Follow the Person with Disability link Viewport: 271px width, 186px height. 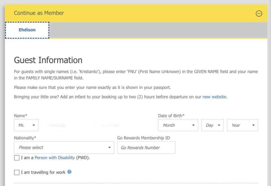(x=55, y=158)
